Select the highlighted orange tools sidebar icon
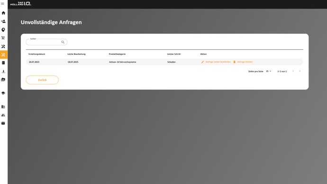Image resolution: width=327 pixels, height=184 pixels. (3, 55)
